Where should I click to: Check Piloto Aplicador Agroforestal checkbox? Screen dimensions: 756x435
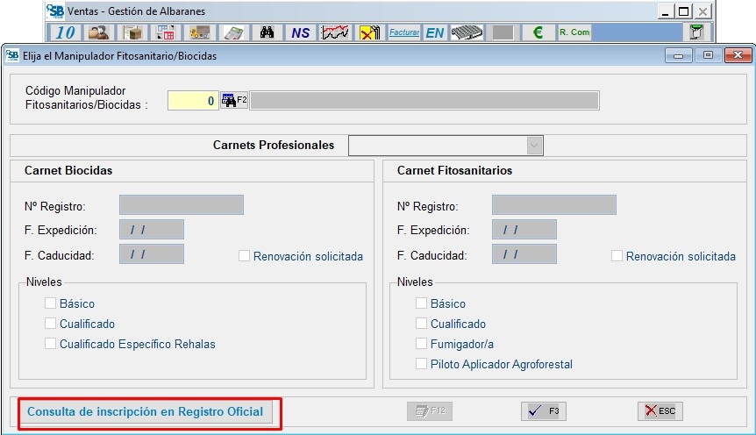pos(421,364)
